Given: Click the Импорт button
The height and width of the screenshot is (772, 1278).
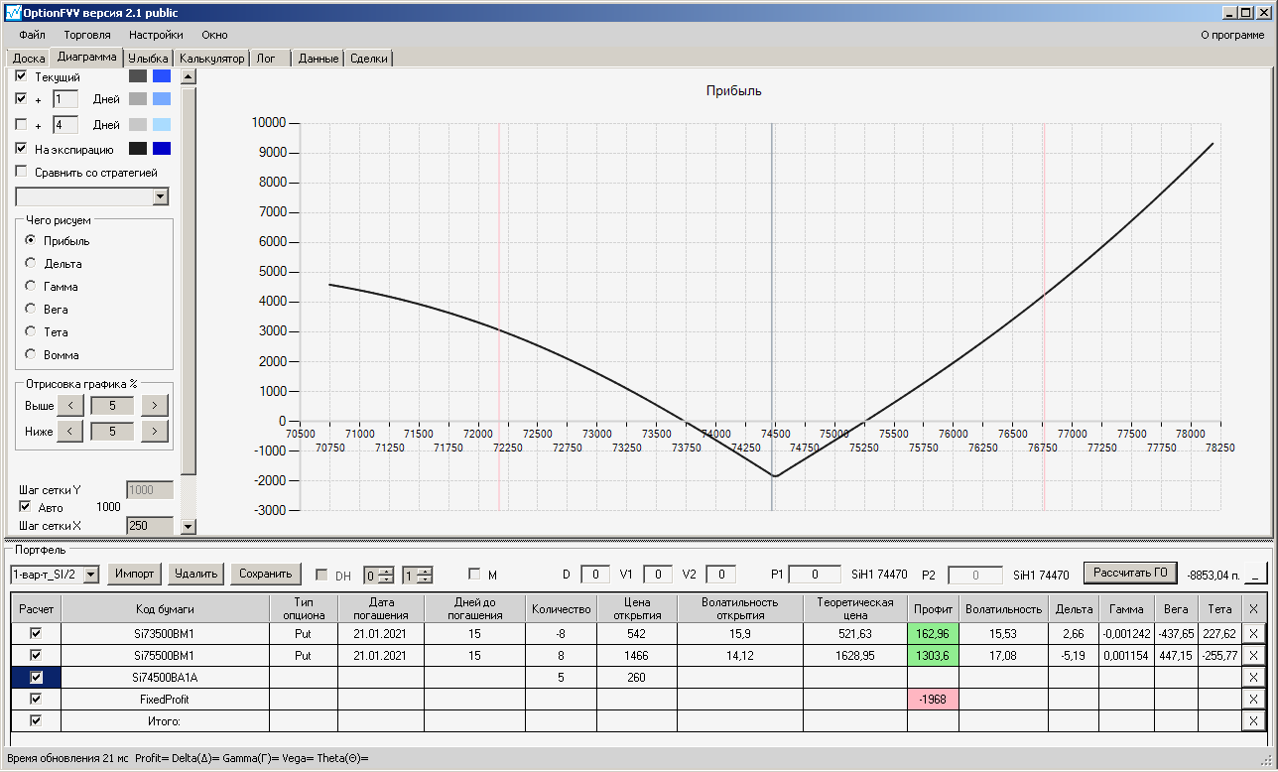Looking at the screenshot, I should [134, 574].
